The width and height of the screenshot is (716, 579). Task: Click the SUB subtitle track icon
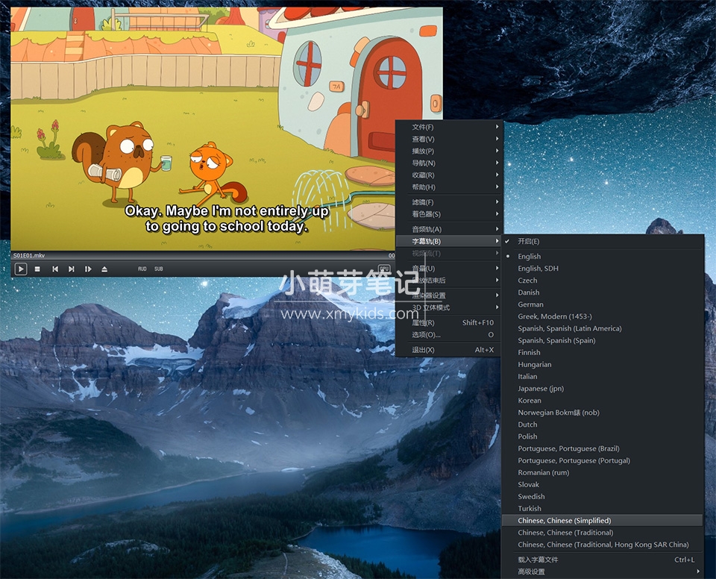point(159,269)
